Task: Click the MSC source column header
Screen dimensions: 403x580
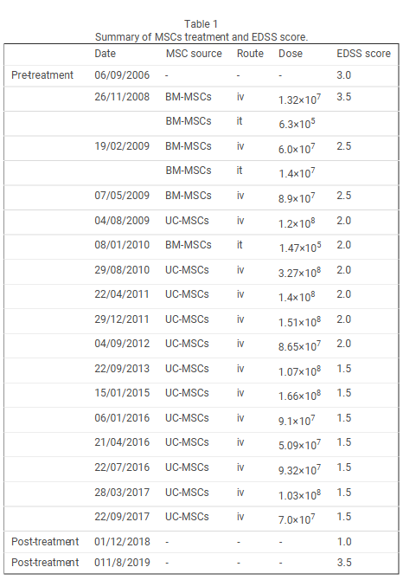Action: [x=194, y=54]
